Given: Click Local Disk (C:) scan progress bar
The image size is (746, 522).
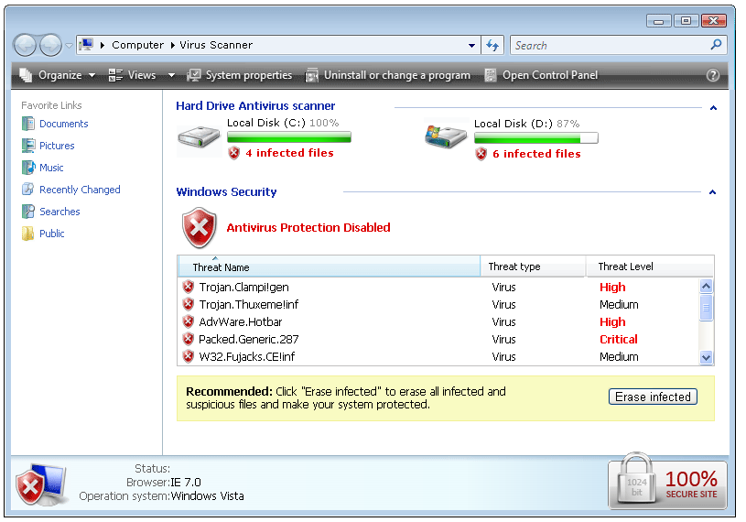Looking at the screenshot, I should tap(289, 137).
